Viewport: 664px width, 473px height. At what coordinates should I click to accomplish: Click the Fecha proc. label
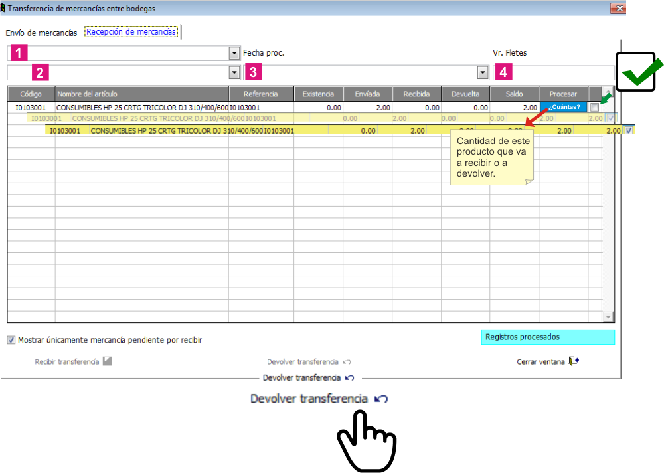click(264, 53)
